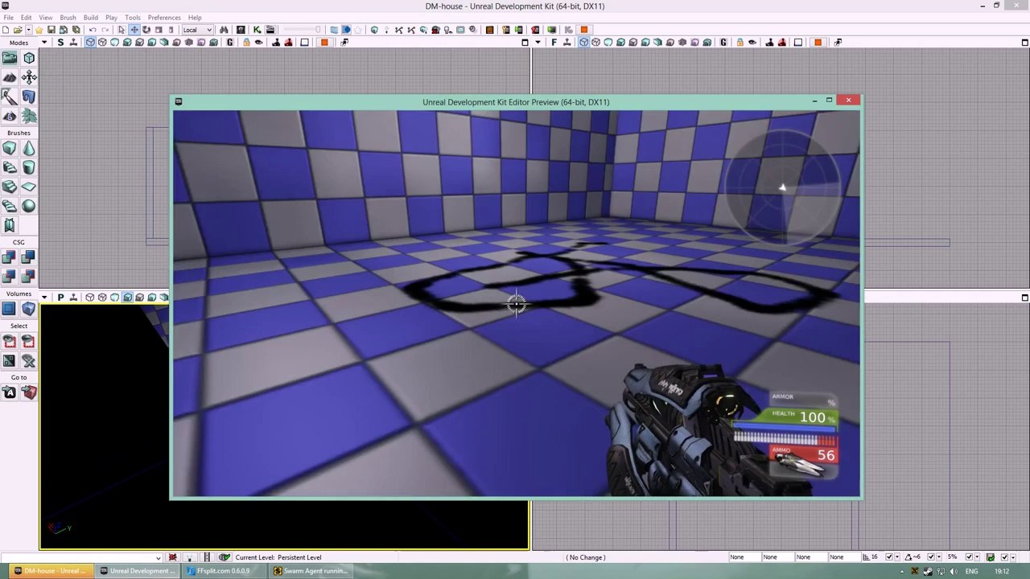Viewport: 1030px width, 579px height.
Task: Create a Curved Staircase brush
Action: pyautogui.click(x=10, y=167)
